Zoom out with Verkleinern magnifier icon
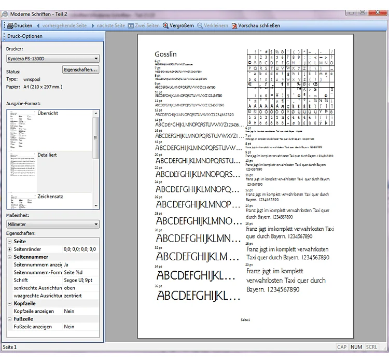Screen dimensions: 389x363 pyautogui.click(x=200, y=25)
